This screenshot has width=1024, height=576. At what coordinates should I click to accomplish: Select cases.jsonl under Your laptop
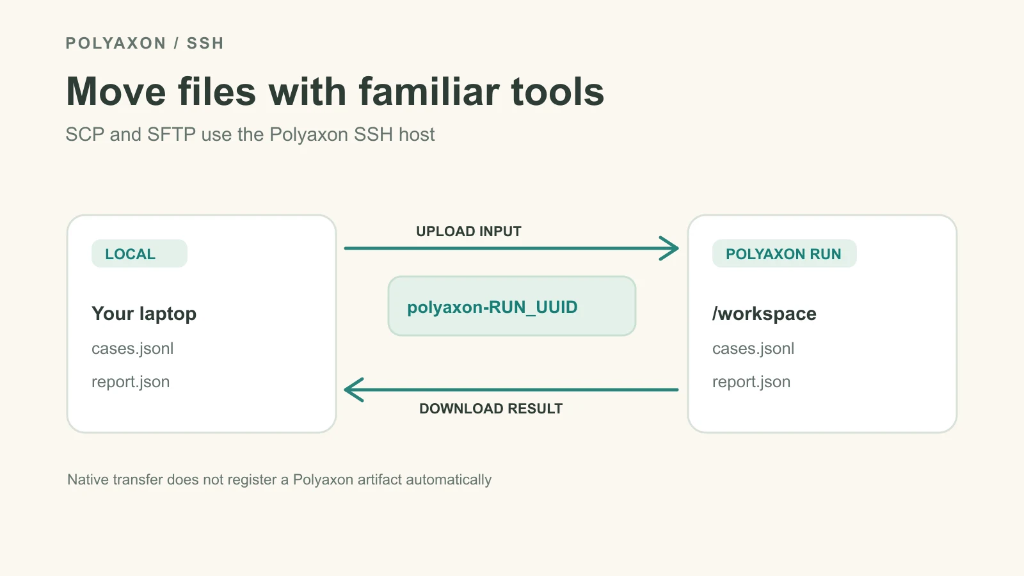click(x=132, y=349)
